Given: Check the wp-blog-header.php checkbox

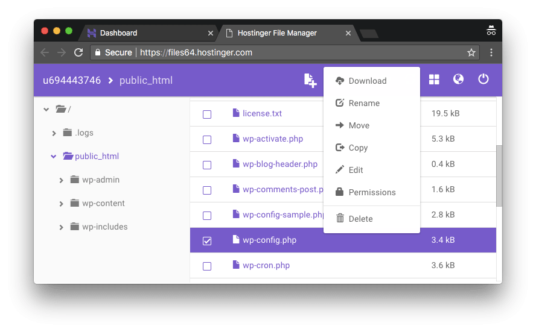Looking at the screenshot, I should (207, 165).
